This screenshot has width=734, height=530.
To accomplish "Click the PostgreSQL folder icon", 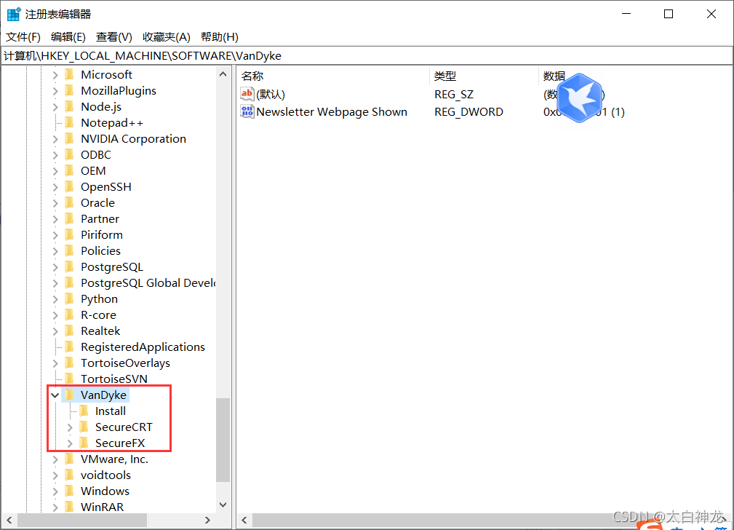I will 70,267.
